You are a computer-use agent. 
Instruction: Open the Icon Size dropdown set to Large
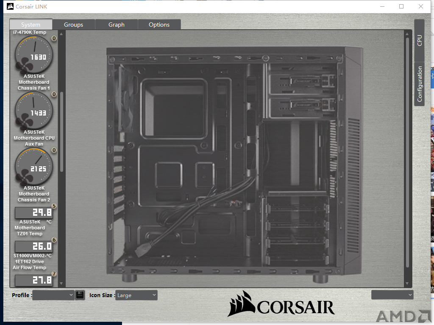coord(136,295)
